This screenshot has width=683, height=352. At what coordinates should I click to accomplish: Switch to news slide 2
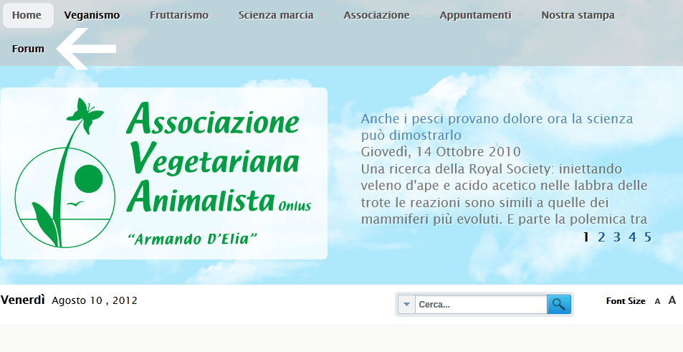click(x=601, y=237)
